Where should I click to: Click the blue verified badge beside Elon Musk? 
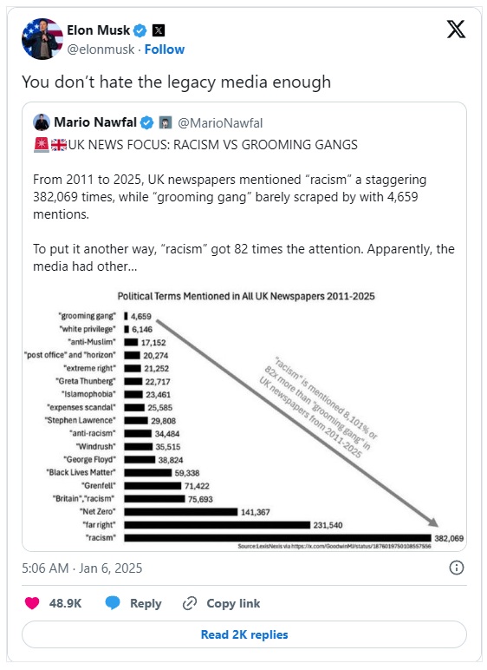click(140, 30)
